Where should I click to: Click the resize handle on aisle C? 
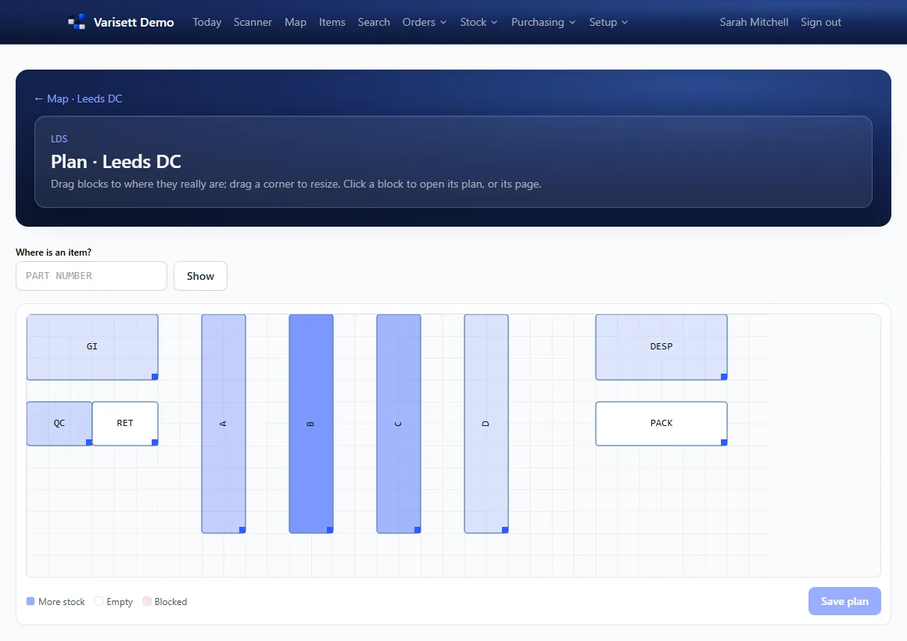[418, 530]
